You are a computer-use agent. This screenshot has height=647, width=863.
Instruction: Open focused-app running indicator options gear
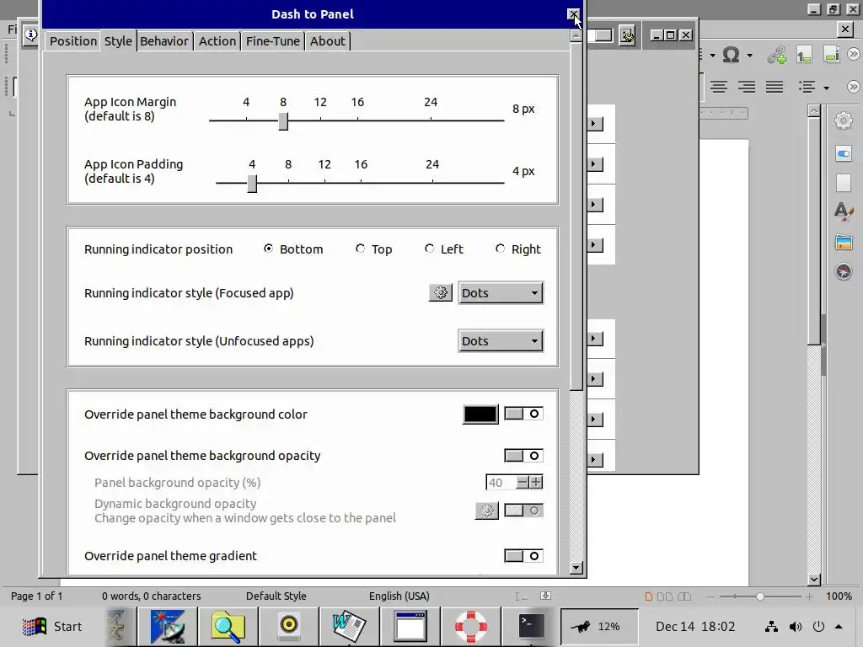point(440,292)
